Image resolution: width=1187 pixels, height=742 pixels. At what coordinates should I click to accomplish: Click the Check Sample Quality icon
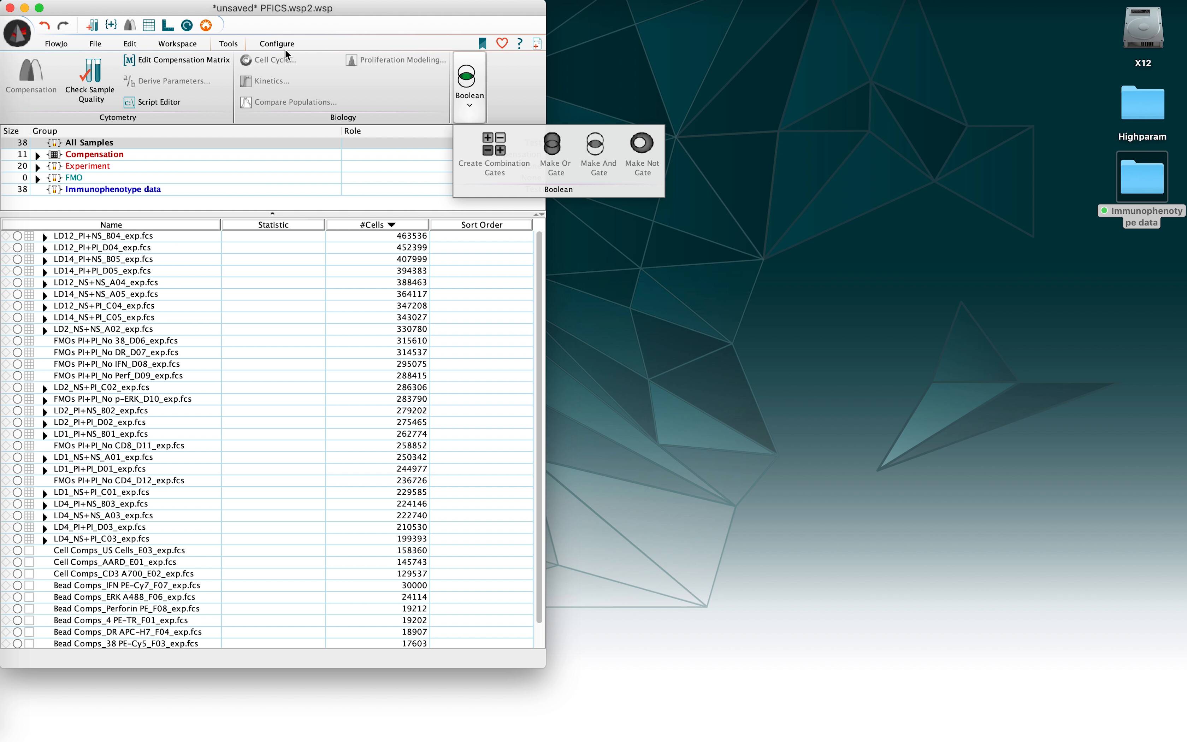[x=91, y=72]
